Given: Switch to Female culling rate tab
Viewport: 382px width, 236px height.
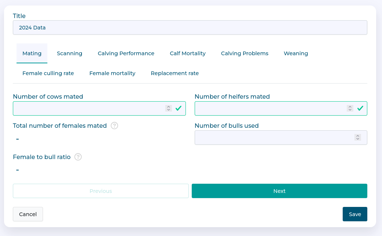Looking at the screenshot, I should (48, 73).
